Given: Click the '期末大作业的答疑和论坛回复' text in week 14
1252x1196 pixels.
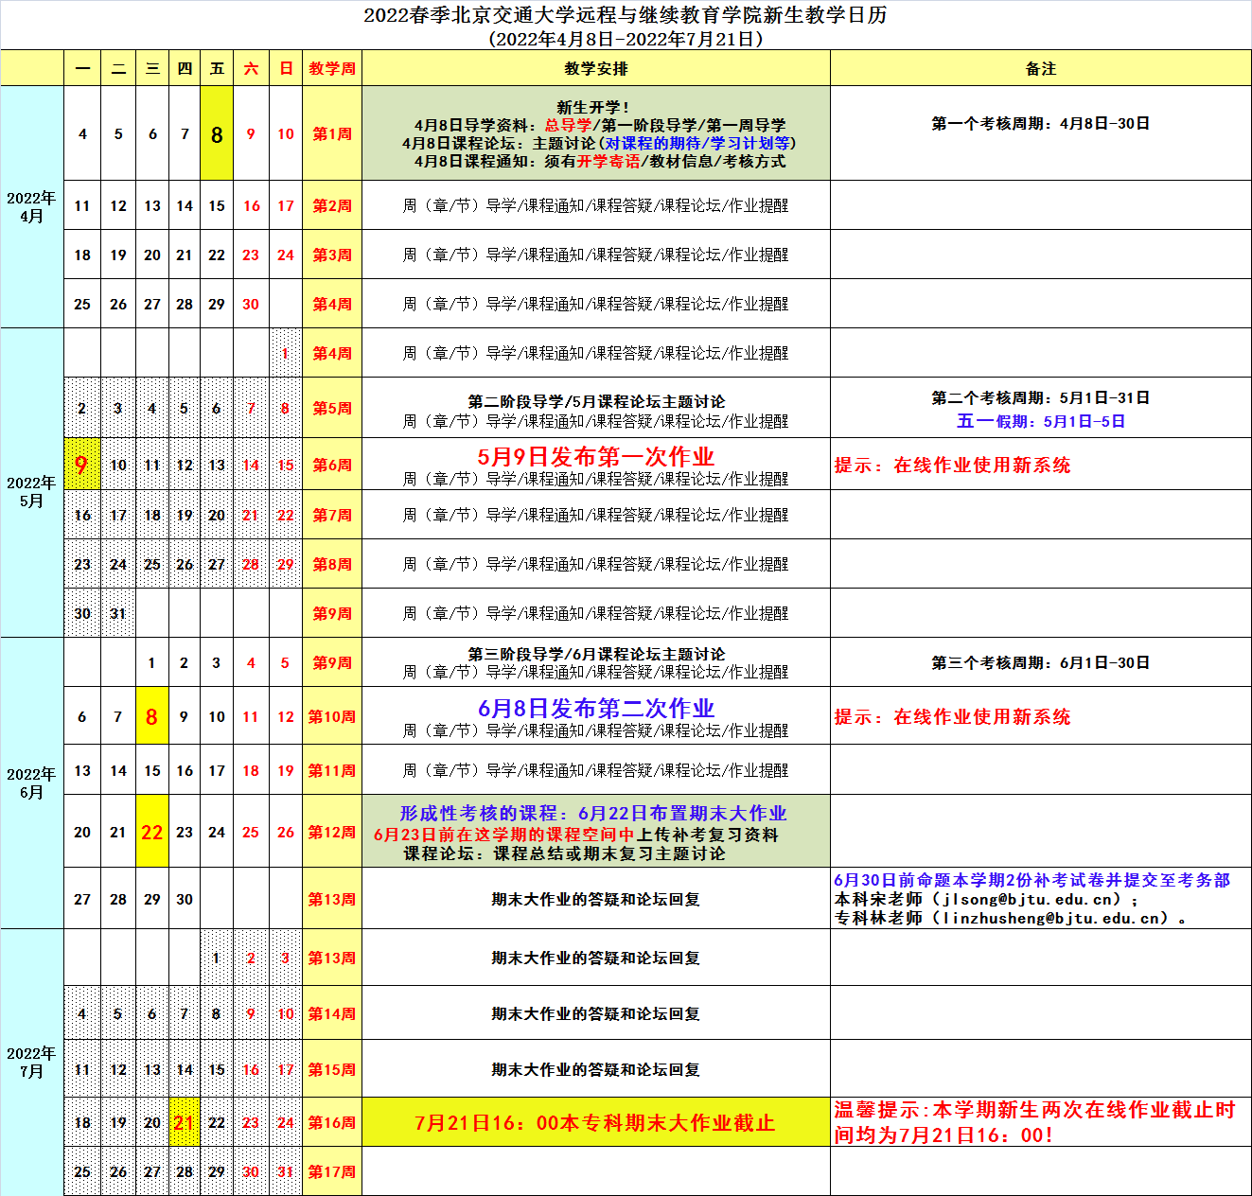Looking at the screenshot, I should coord(596,1013).
